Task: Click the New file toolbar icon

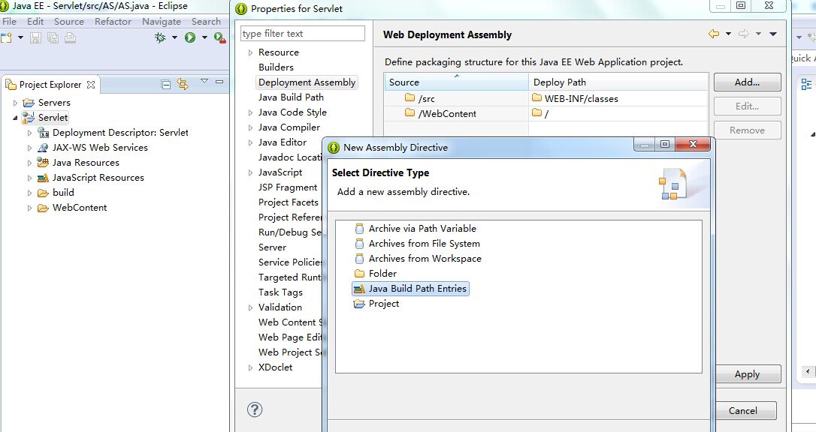Action: click(x=6, y=37)
